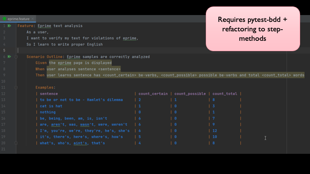The image size is (310, 174).
Task: Collapse the Examples block fold marker
Action: (16, 88)
